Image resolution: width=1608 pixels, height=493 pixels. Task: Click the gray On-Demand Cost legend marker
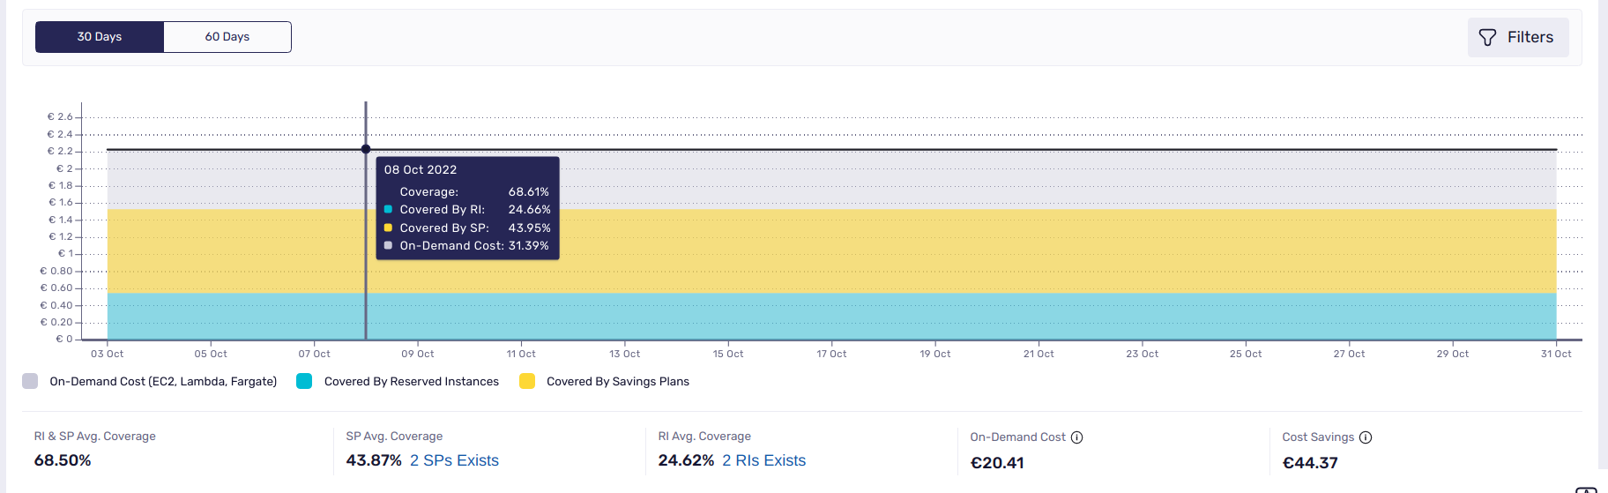(x=30, y=381)
